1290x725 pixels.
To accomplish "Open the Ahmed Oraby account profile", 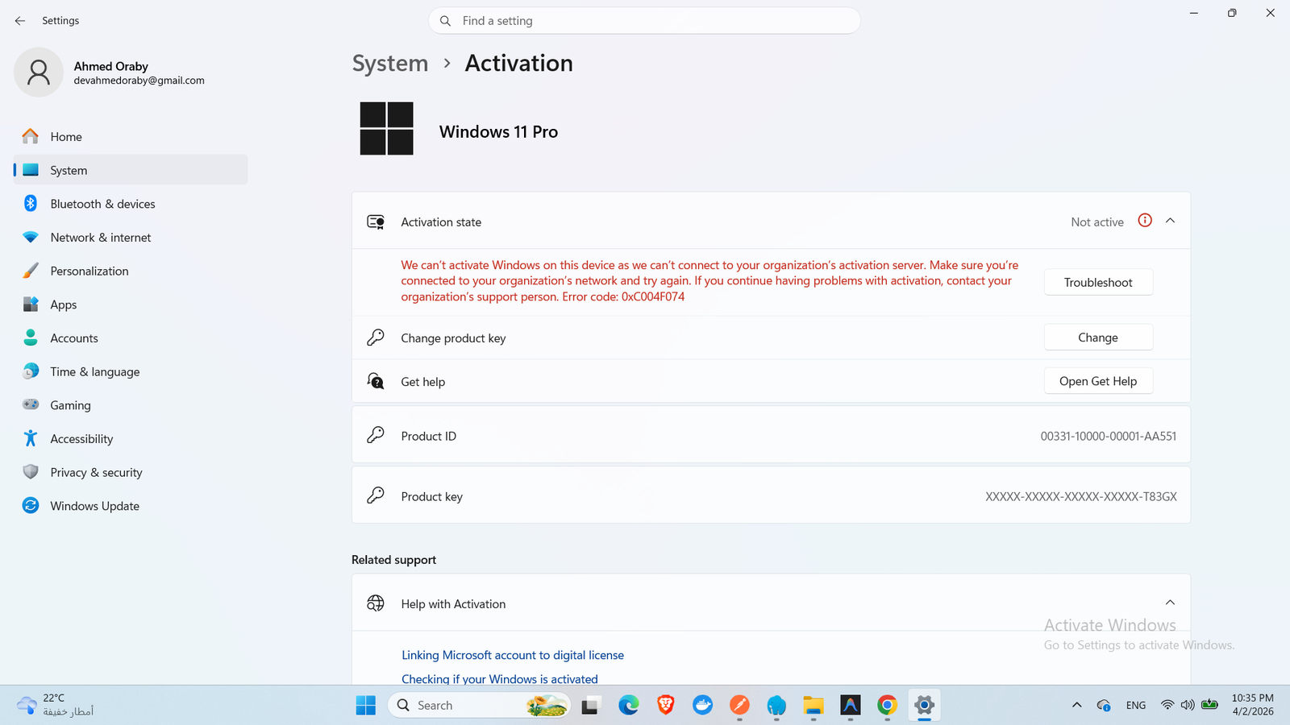I will [110, 72].
